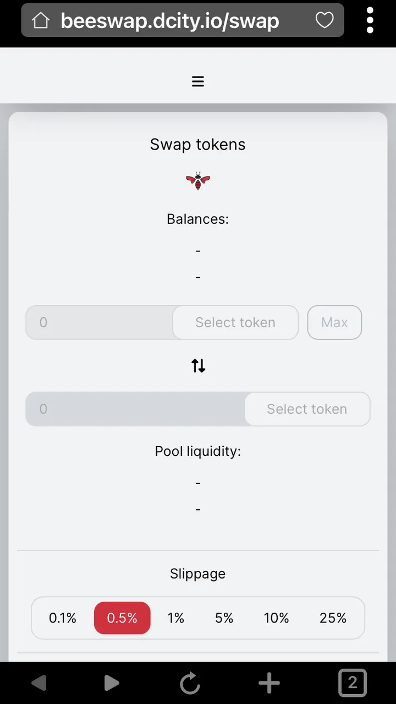Open a new tab with plus icon
The height and width of the screenshot is (704, 396).
click(269, 683)
